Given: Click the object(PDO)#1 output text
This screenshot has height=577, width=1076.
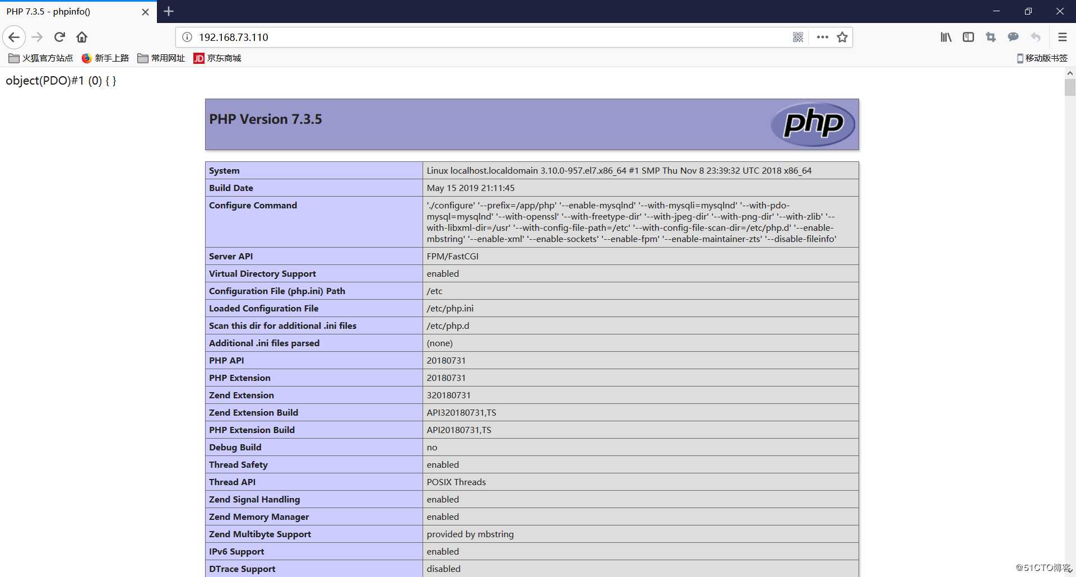Looking at the screenshot, I should (x=61, y=81).
